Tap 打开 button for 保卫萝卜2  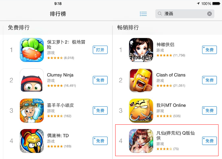click(x=100, y=50)
